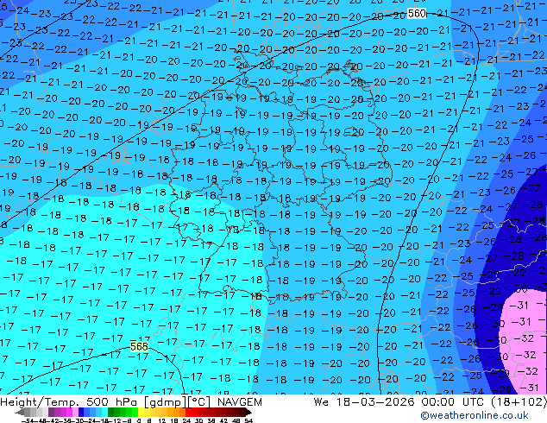Click the bright red 24°C swatch in the legend
This screenshot has height=423, width=547.
[188, 413]
